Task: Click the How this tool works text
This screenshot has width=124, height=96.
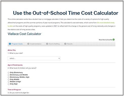Action: coord(106,40)
